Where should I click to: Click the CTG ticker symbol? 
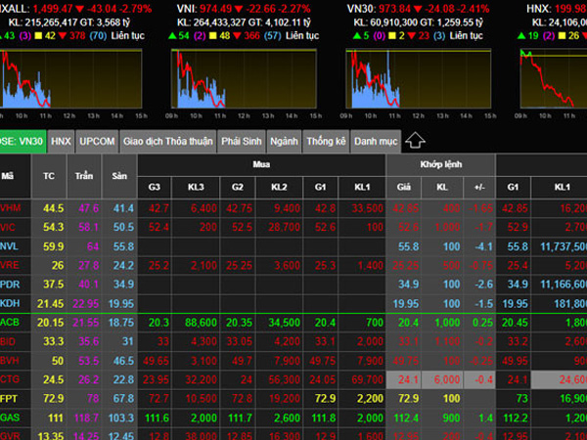pyautogui.click(x=10, y=379)
